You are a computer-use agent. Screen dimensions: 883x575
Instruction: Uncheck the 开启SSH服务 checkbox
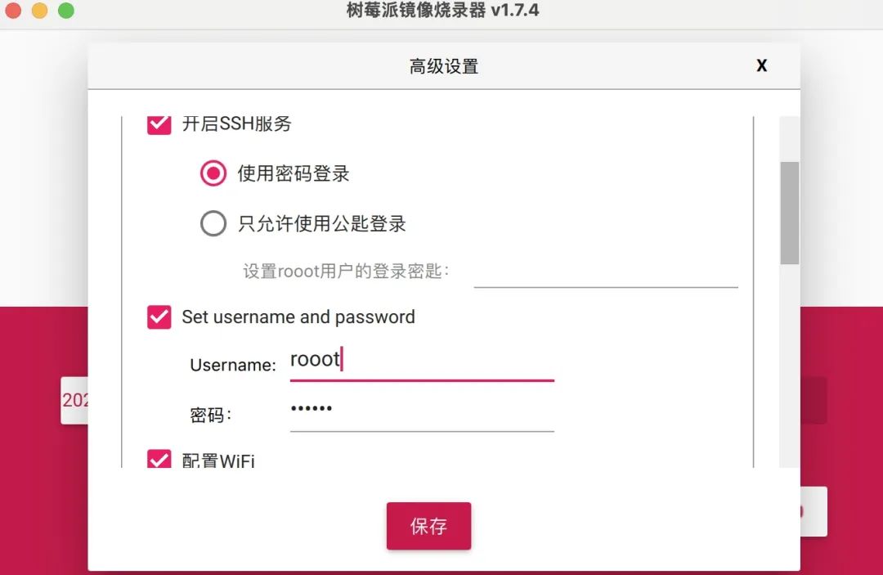159,124
